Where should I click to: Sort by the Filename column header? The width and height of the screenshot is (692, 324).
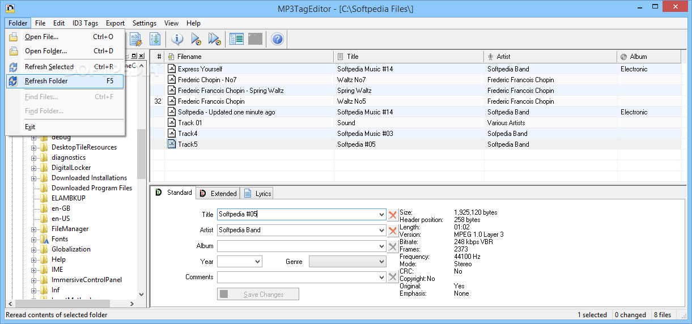(x=249, y=57)
